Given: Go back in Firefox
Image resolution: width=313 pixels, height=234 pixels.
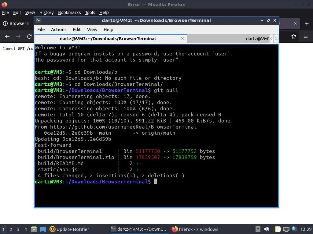Looking at the screenshot, I should pos(7,37).
